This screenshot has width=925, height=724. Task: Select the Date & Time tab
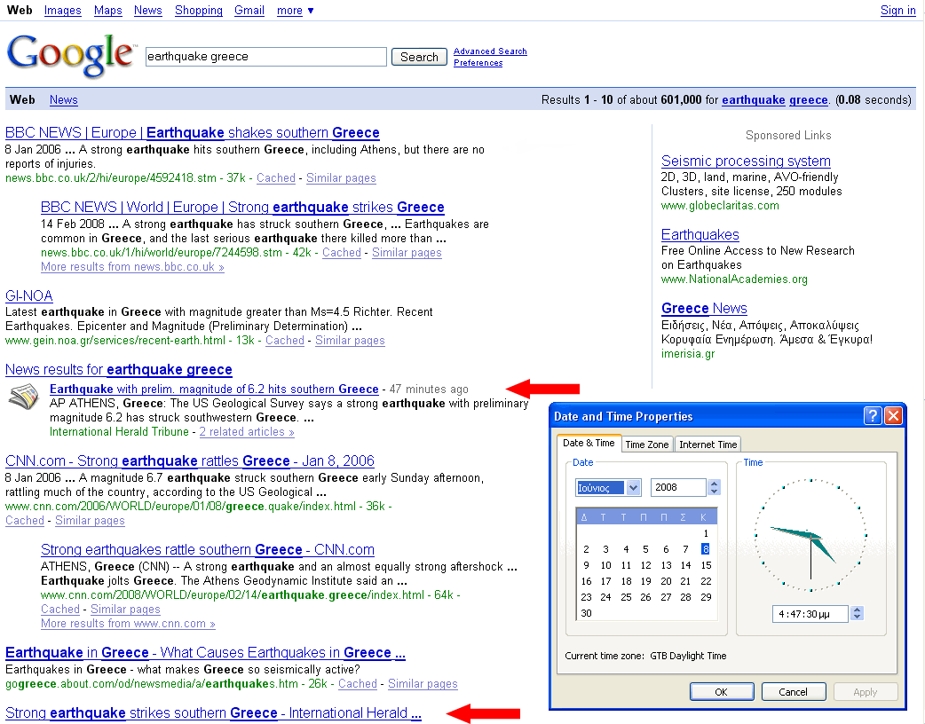click(589, 443)
